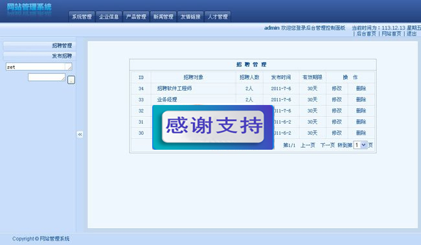421x245 pixels.
Task: Open the 新闻管理 tab
Action: pyautogui.click(x=163, y=17)
